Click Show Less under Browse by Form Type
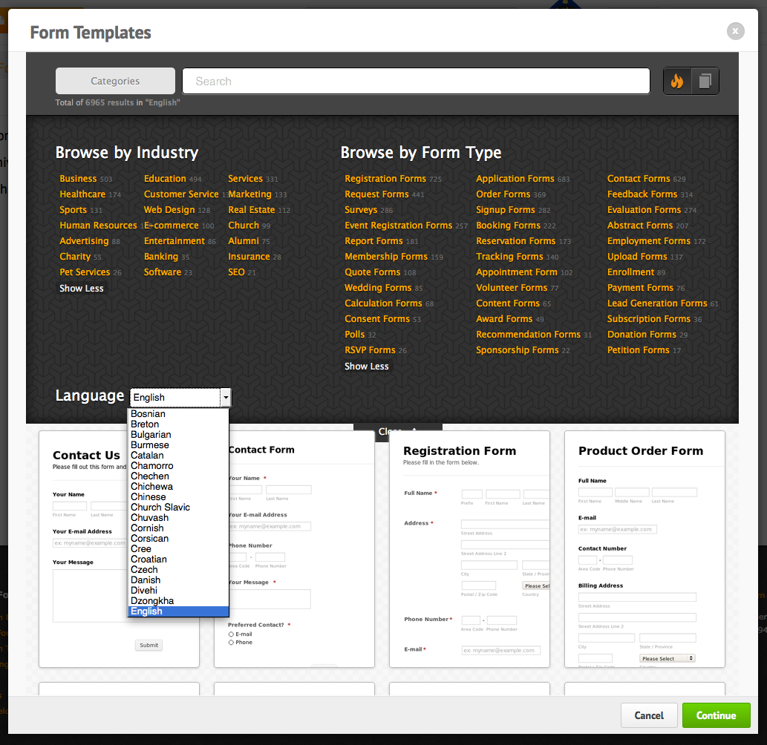 point(366,366)
